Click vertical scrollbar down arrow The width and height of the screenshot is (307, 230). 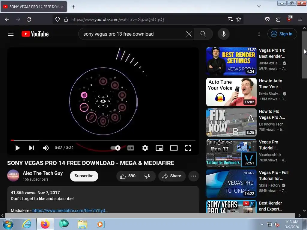tap(305, 211)
